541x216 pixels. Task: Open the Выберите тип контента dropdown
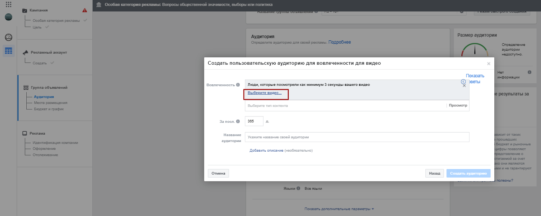tap(345, 106)
